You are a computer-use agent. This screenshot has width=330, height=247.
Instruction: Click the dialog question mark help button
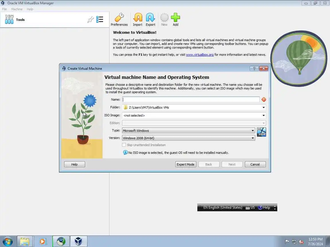click(254, 69)
